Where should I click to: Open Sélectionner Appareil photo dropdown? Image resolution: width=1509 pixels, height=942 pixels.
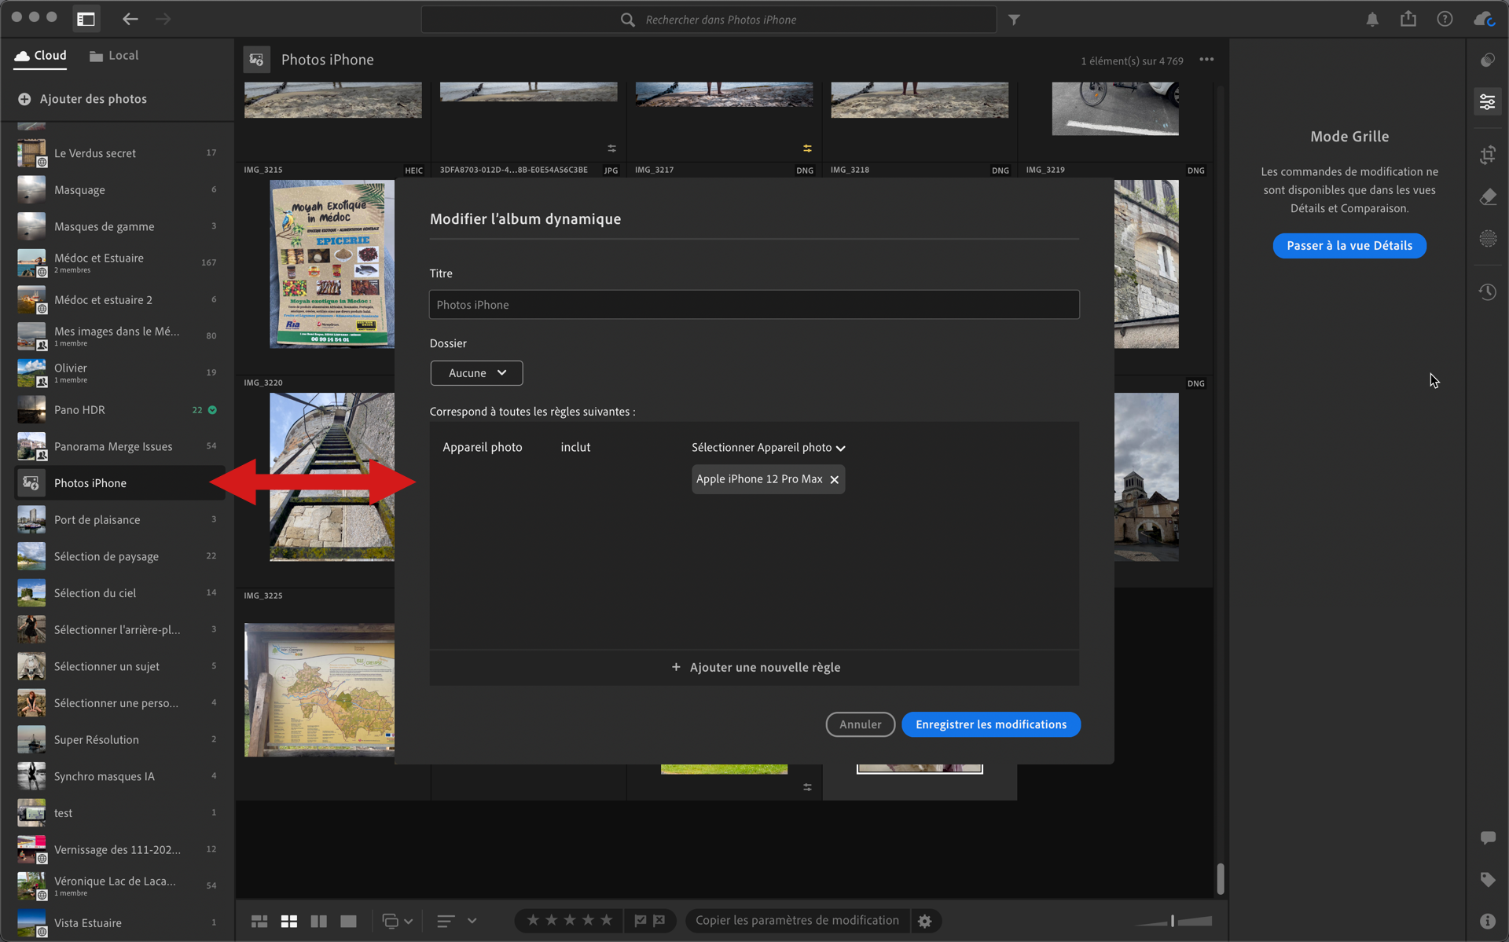coord(768,448)
